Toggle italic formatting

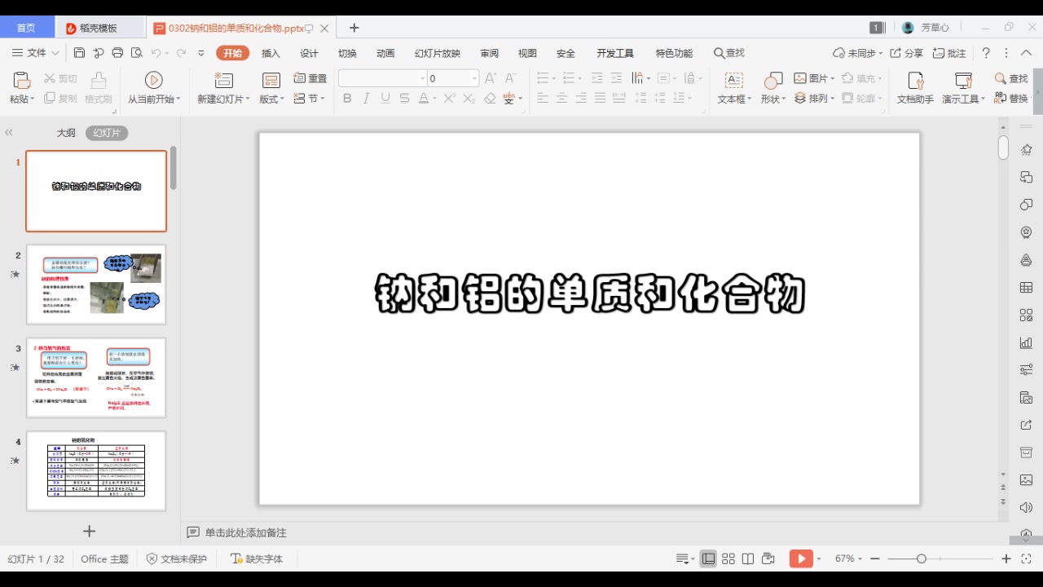pos(365,98)
